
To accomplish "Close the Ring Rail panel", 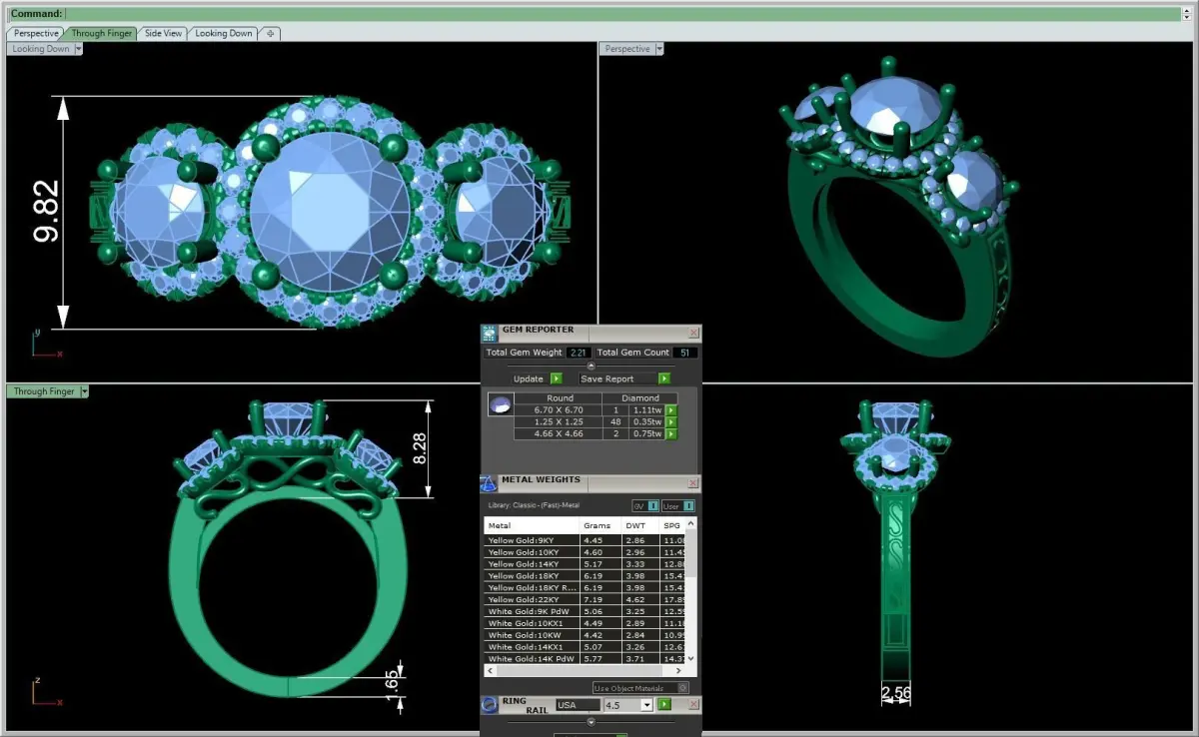I will point(693,704).
